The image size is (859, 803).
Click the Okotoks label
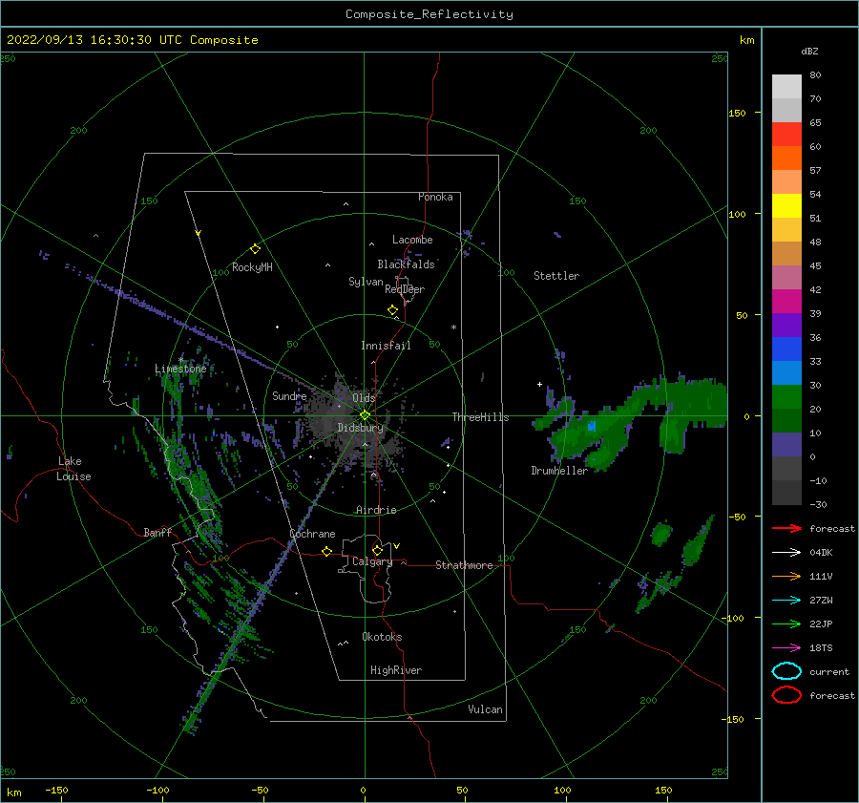click(x=382, y=637)
